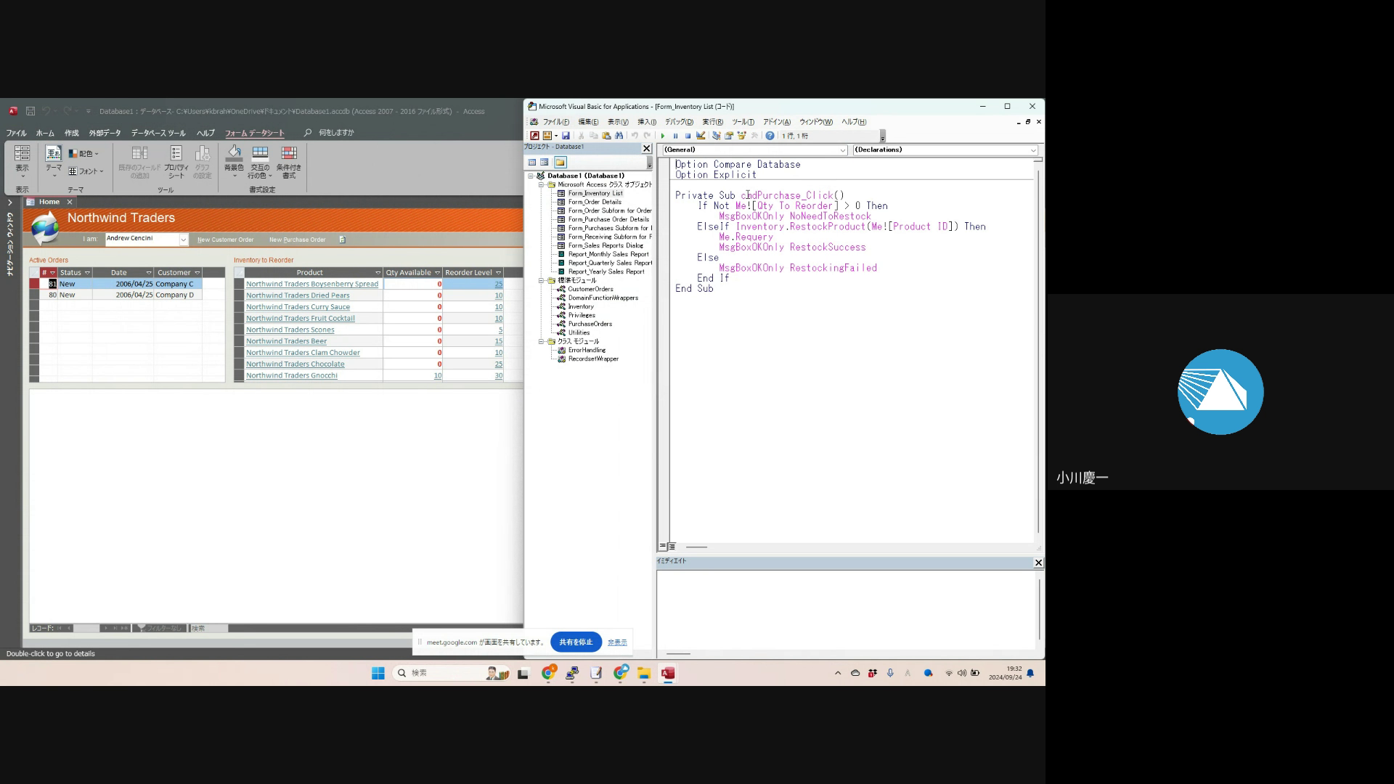Viewport: 1394px width, 784px height.
Task: Select the Inventory module in project tree
Action: 581,306
